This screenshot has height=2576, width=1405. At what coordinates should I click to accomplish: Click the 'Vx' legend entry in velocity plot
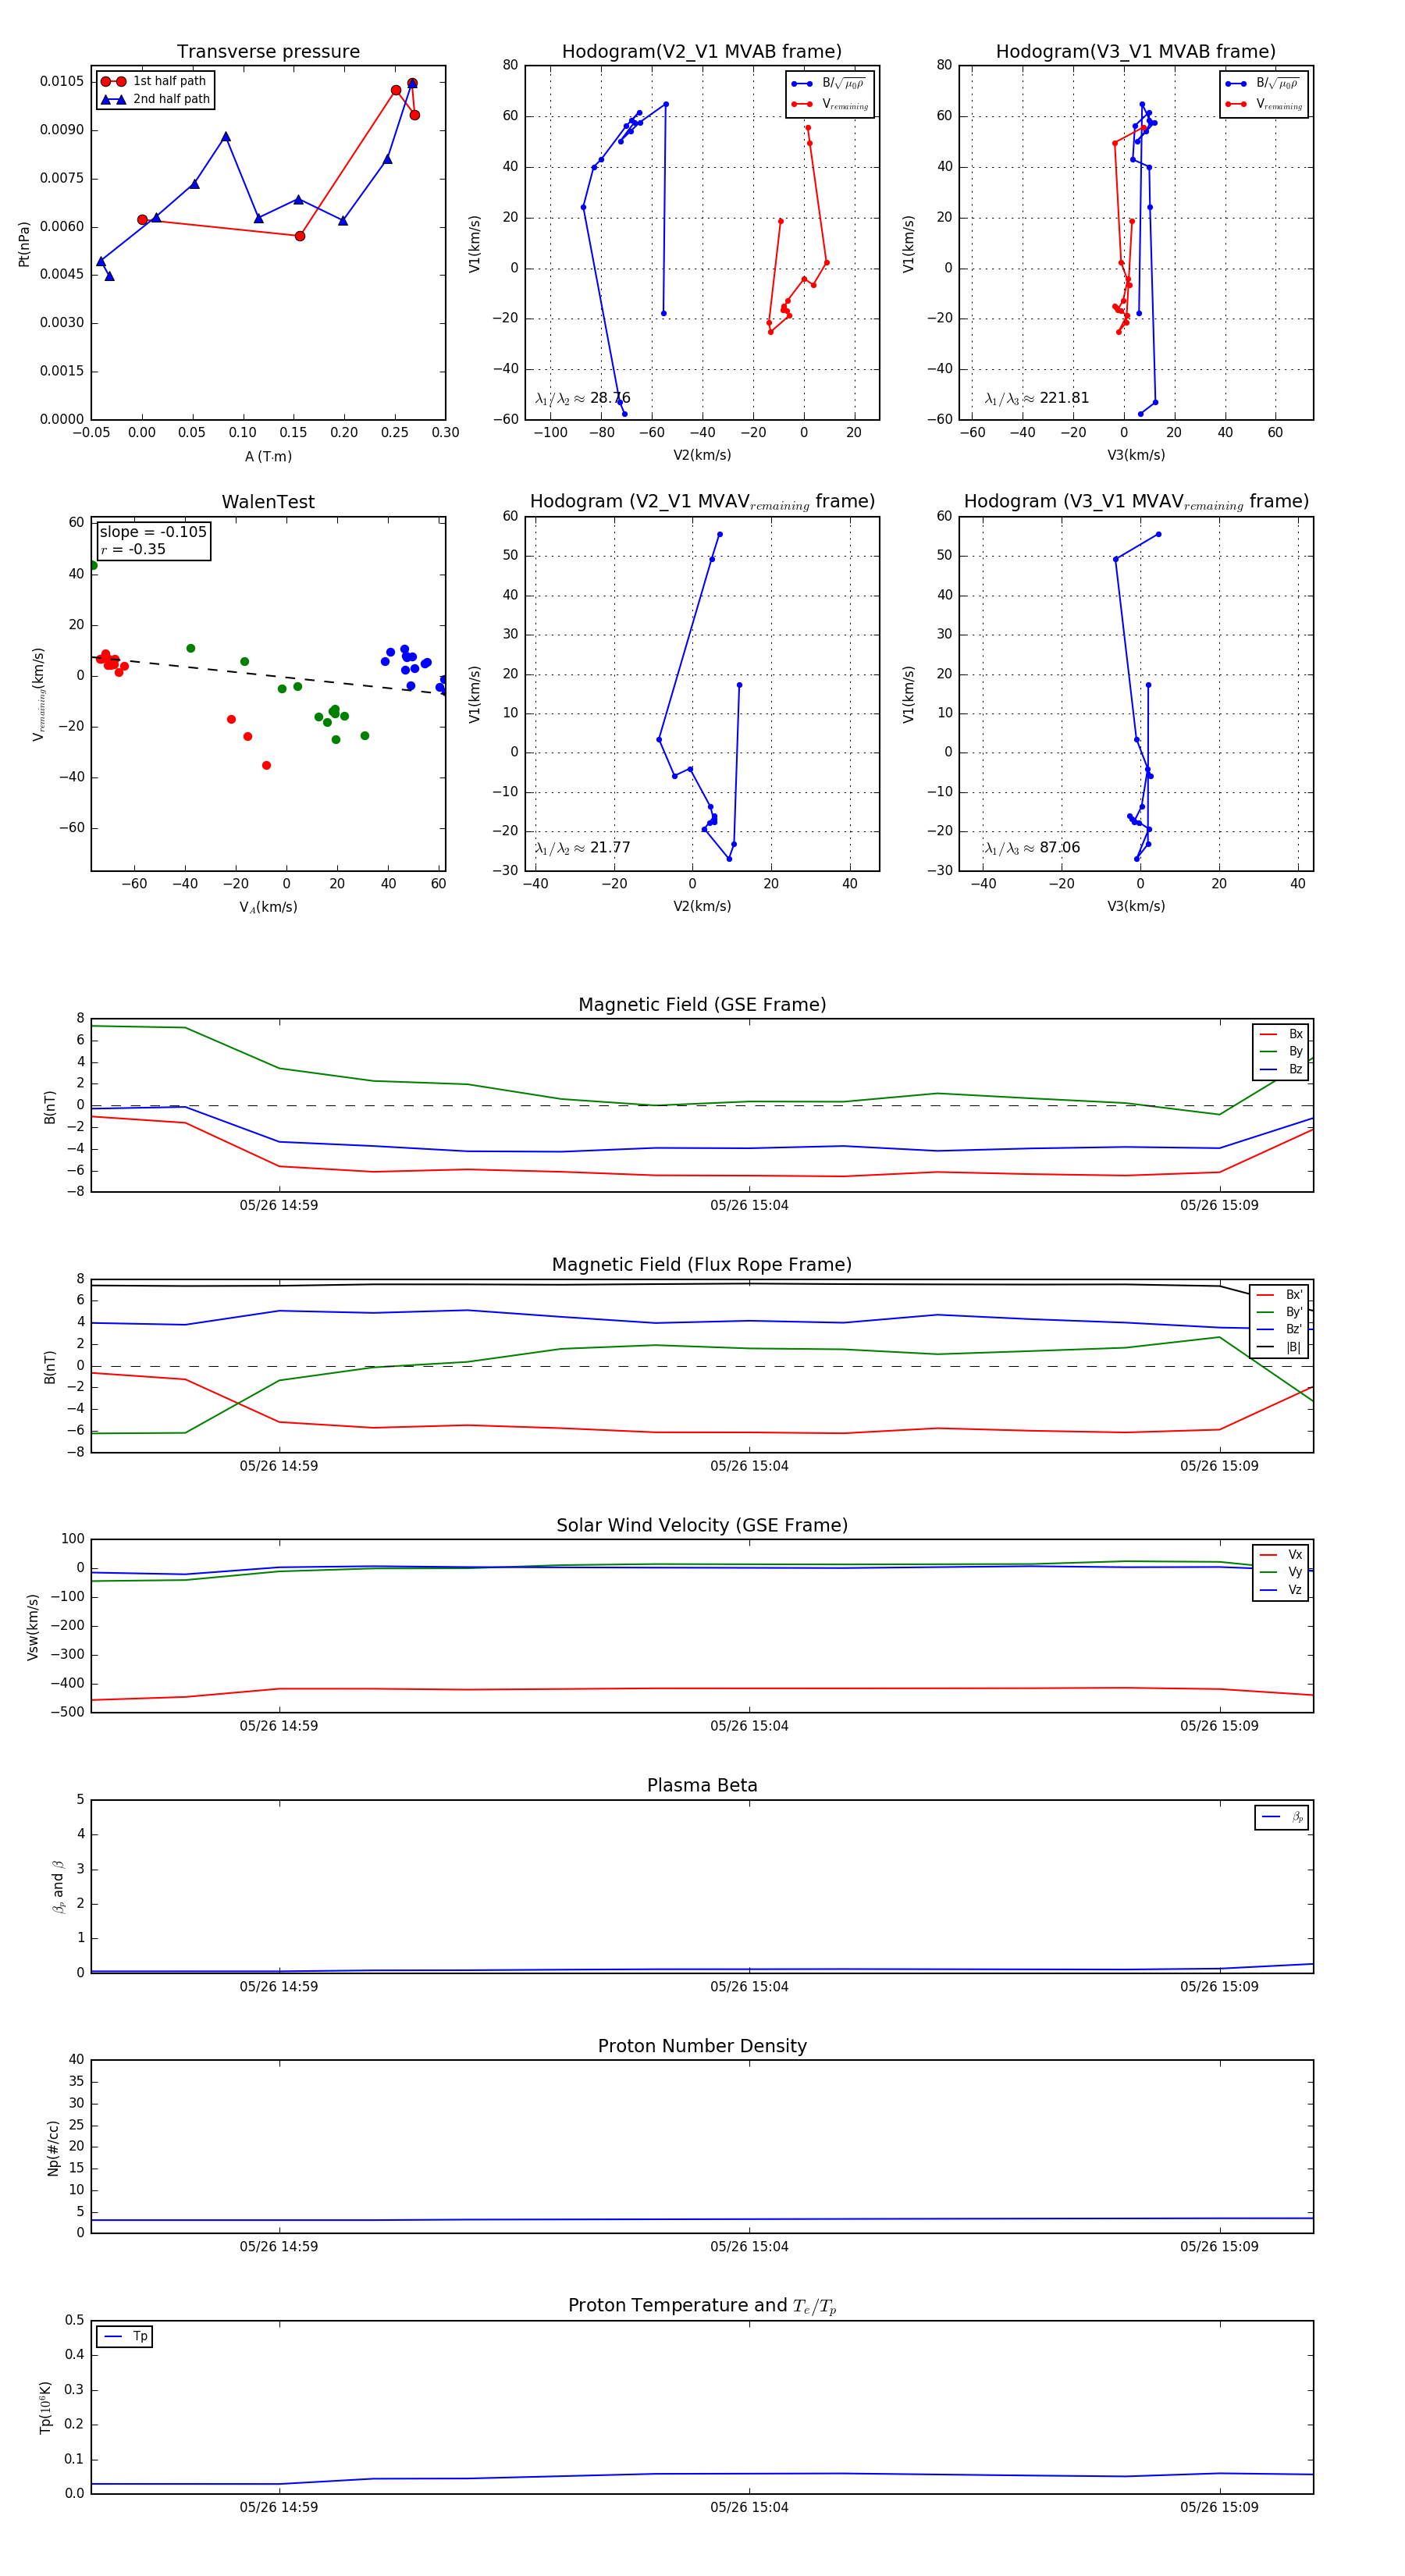tap(1281, 1555)
